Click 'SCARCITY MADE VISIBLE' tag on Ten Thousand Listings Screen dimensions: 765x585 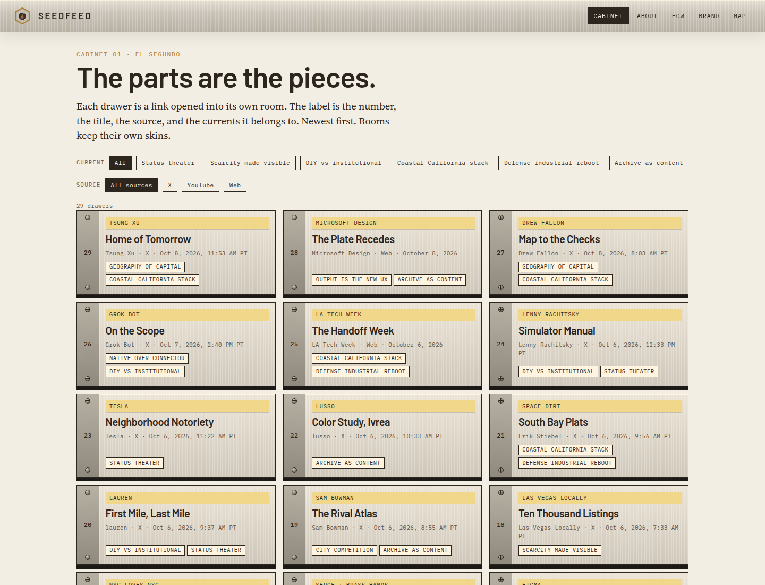(x=560, y=550)
